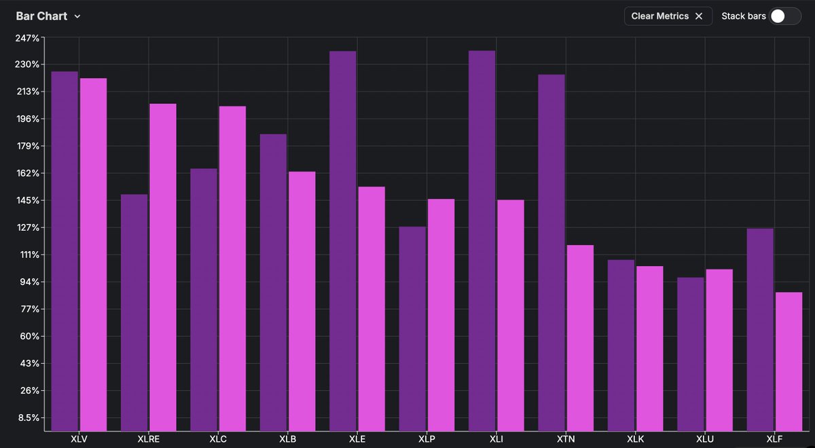Screen dimensions: 815x448
Task: Click the XLV axis label
Action: pos(79,439)
